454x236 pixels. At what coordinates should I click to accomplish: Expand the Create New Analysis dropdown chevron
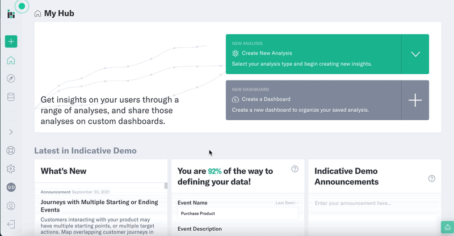pyautogui.click(x=415, y=54)
